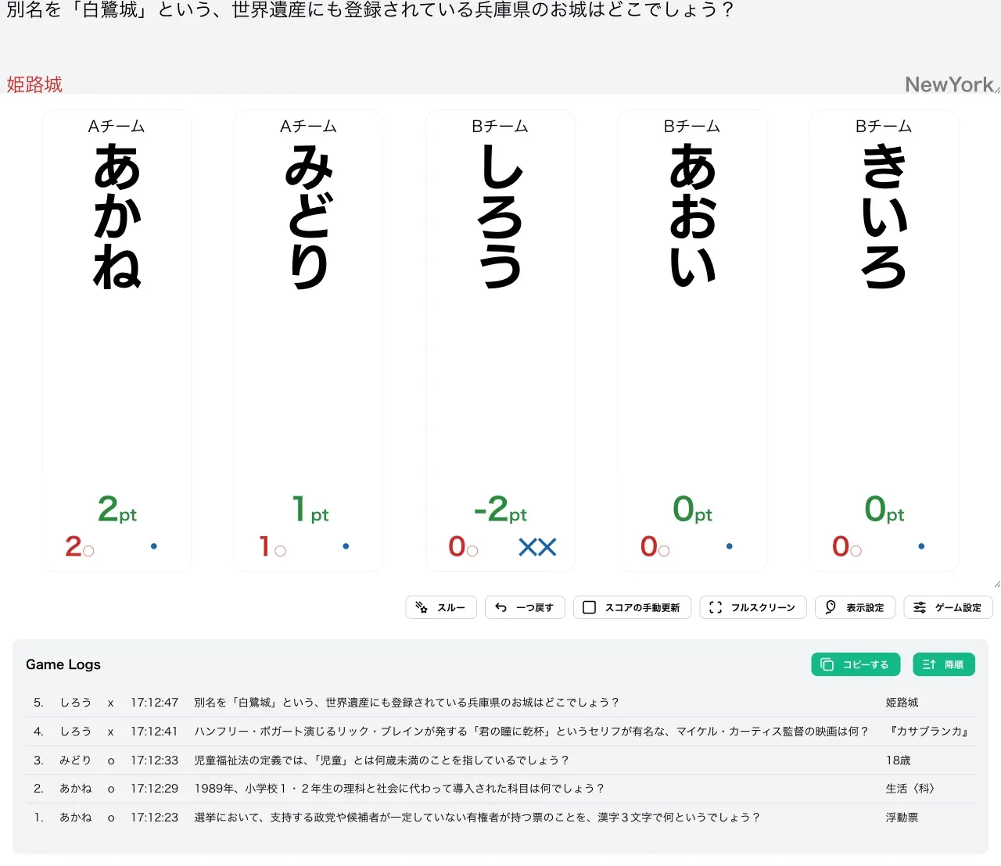The height and width of the screenshot is (866, 1001).
Task: Select the みどり player card
Action: click(x=309, y=341)
